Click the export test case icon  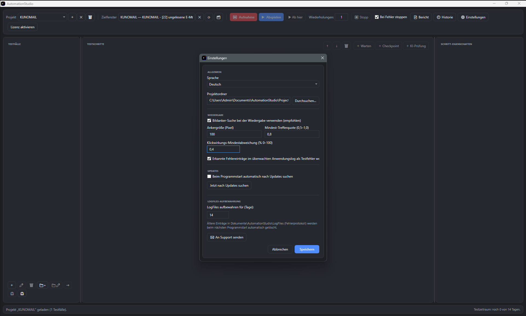pos(12,294)
